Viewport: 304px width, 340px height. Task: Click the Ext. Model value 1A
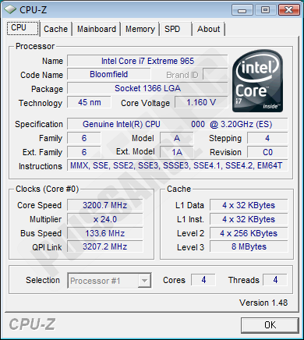[177, 152]
